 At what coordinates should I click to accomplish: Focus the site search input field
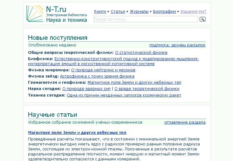click(146, 19)
